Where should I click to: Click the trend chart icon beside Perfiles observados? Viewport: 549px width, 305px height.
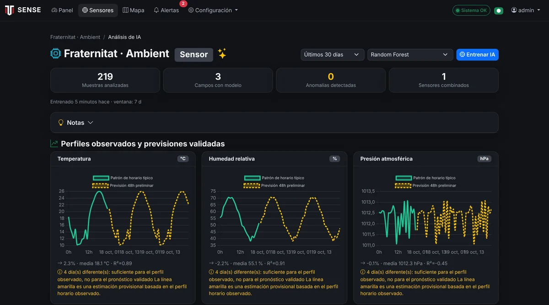click(x=54, y=144)
